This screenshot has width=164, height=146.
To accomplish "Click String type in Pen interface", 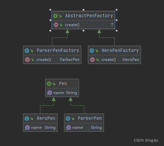I will click(x=72, y=93).
